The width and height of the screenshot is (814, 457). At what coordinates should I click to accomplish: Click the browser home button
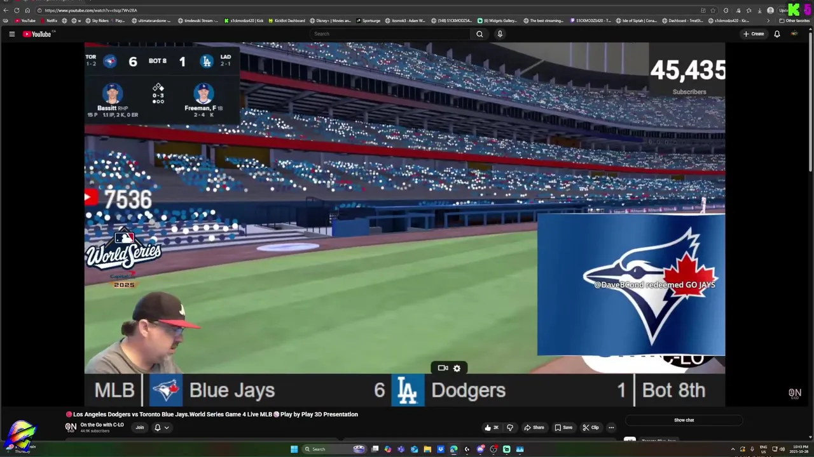coord(27,10)
